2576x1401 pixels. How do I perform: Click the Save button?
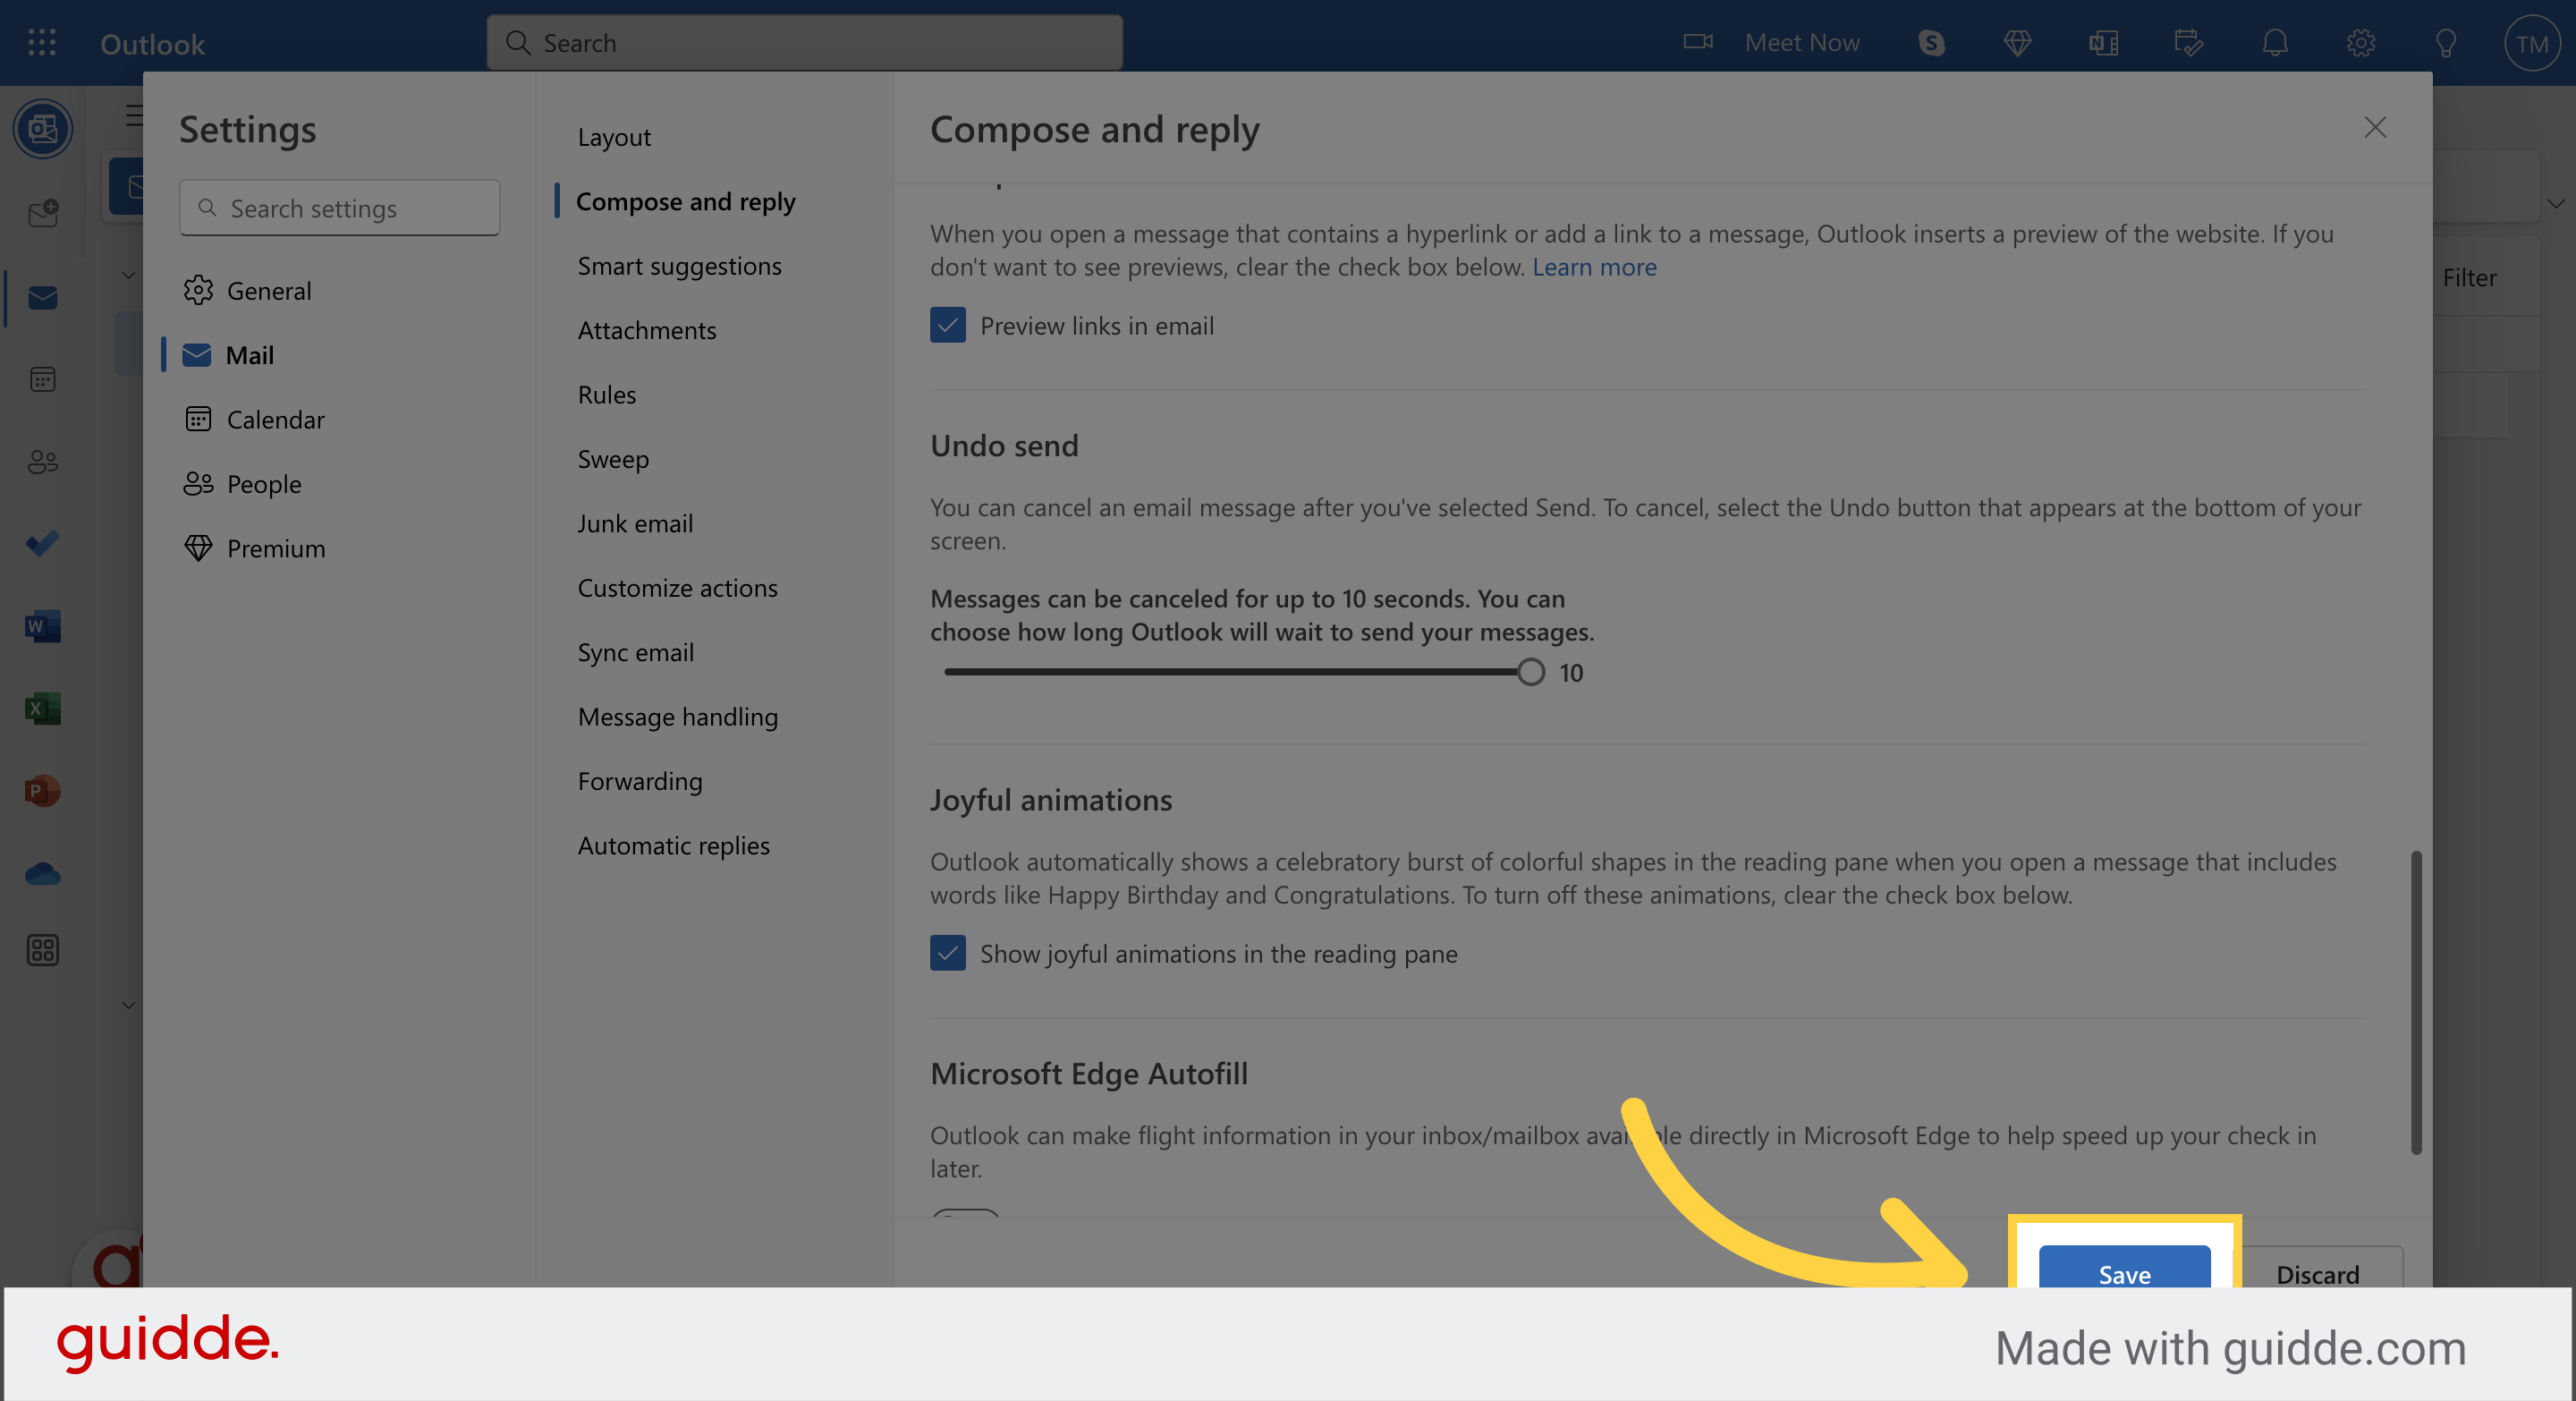pyautogui.click(x=2124, y=1268)
